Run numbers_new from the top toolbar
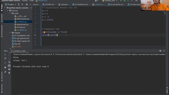 [x=121, y=1]
